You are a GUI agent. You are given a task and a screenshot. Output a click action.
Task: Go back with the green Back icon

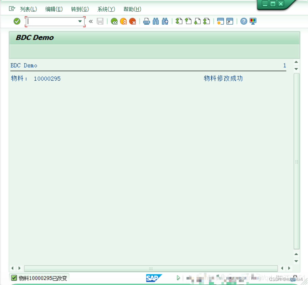114,21
